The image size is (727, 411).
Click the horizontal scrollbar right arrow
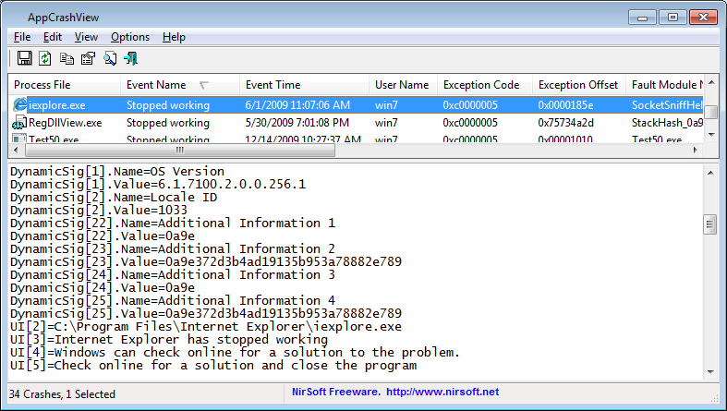coord(695,150)
